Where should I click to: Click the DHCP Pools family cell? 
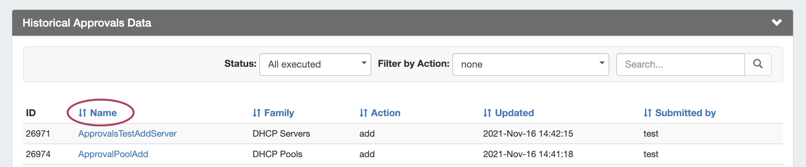[278, 154]
